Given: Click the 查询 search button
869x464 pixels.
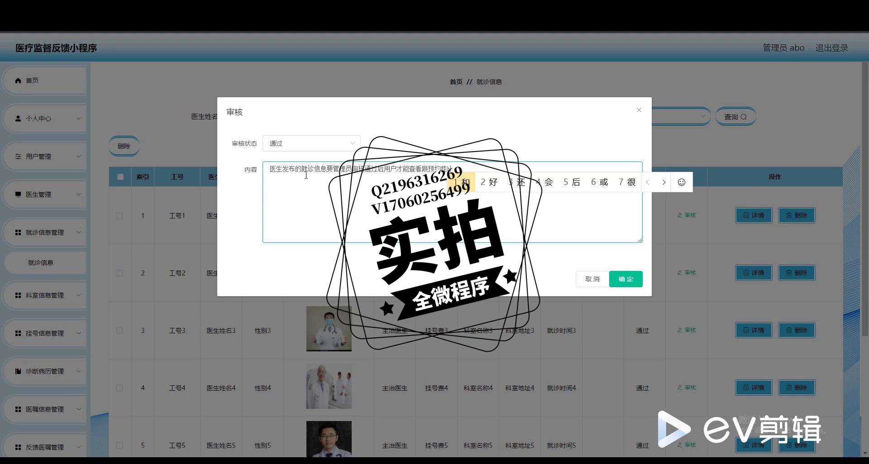Looking at the screenshot, I should 735,117.
